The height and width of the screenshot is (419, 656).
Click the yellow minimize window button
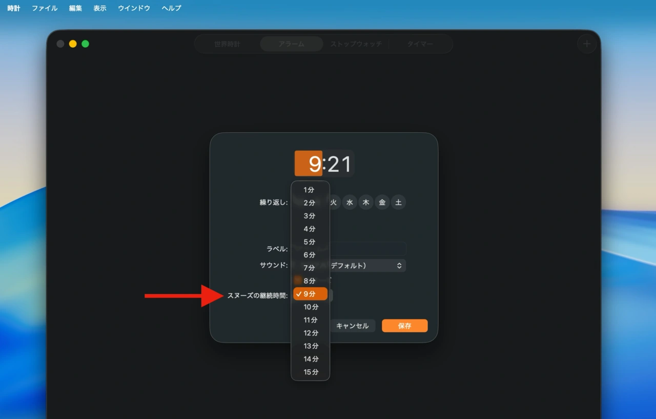73,44
